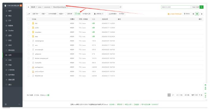The height and width of the screenshot is (110, 210).
Task: Click the icon beside FTP in sidebar
Action: pos(6,21)
